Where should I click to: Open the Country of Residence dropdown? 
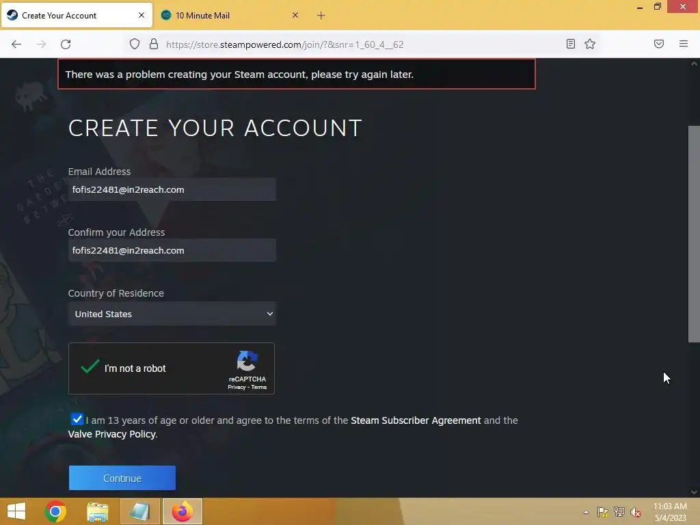pyautogui.click(x=172, y=314)
